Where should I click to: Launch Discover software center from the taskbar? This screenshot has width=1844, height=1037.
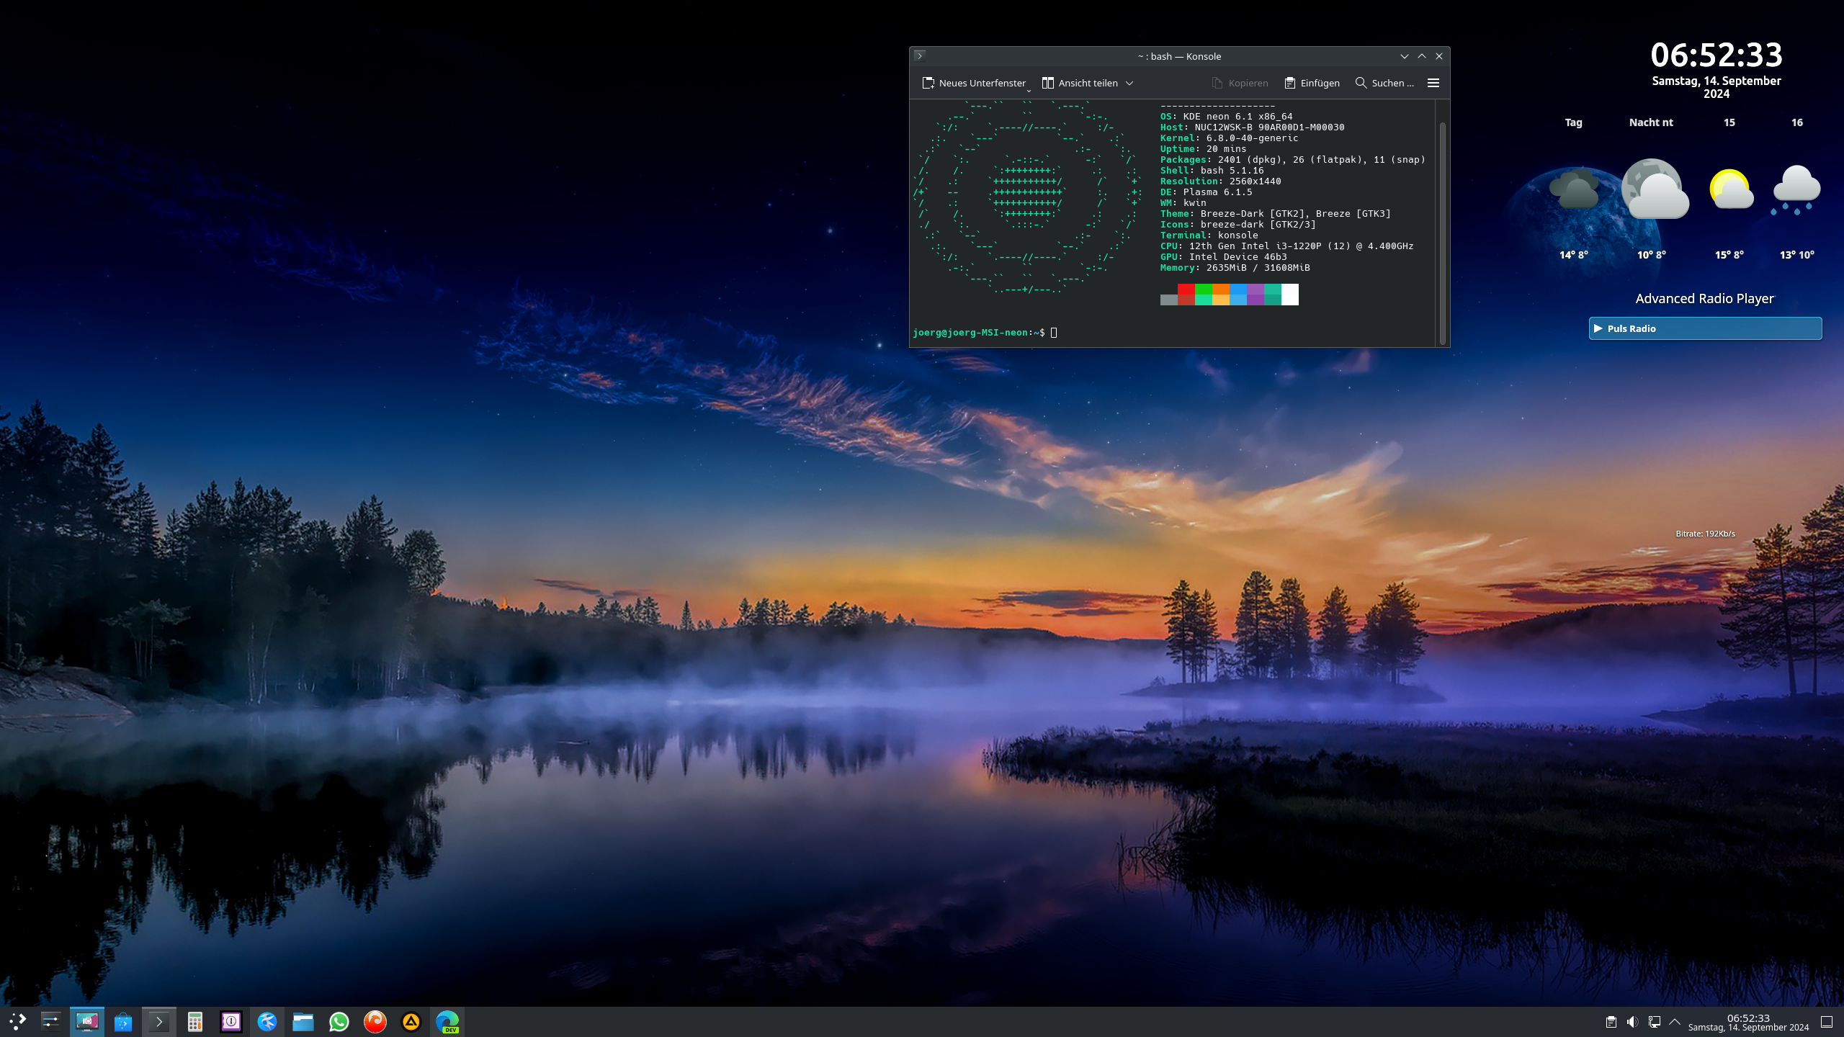pos(123,1021)
